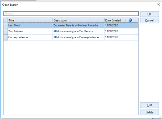Sort by the Date Created column header
162x119 pixels.
116,20
